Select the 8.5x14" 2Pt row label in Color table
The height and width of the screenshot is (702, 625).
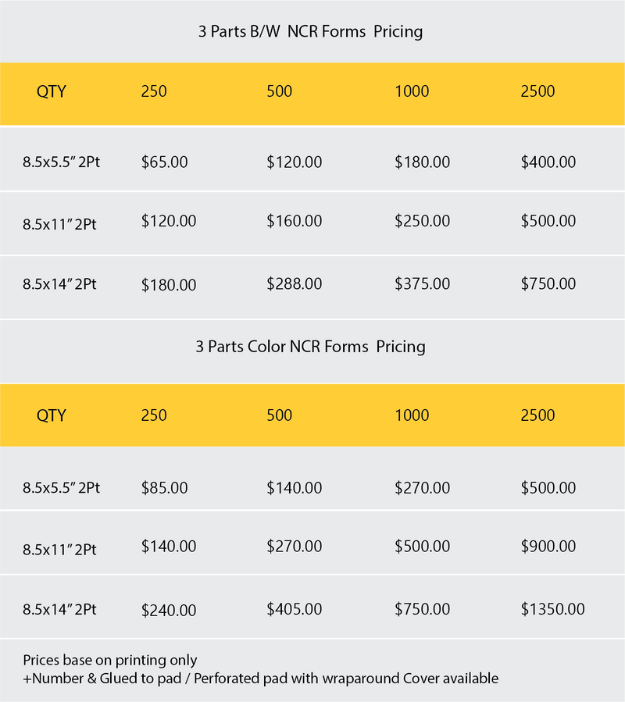59,610
